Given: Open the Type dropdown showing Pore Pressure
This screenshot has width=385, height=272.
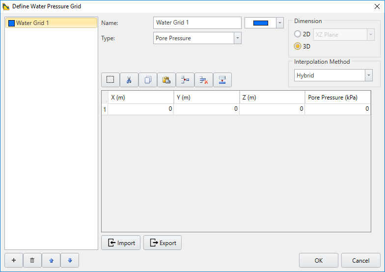Looking at the screenshot, I should click(197, 38).
